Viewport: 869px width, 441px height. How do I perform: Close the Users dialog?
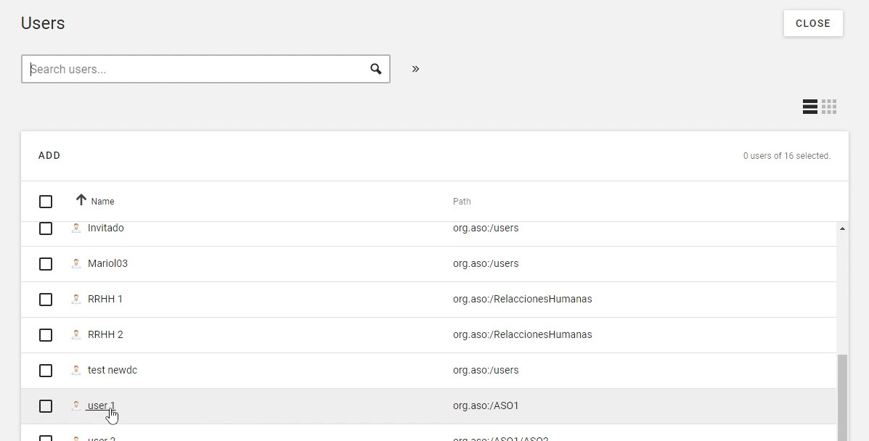coord(812,23)
